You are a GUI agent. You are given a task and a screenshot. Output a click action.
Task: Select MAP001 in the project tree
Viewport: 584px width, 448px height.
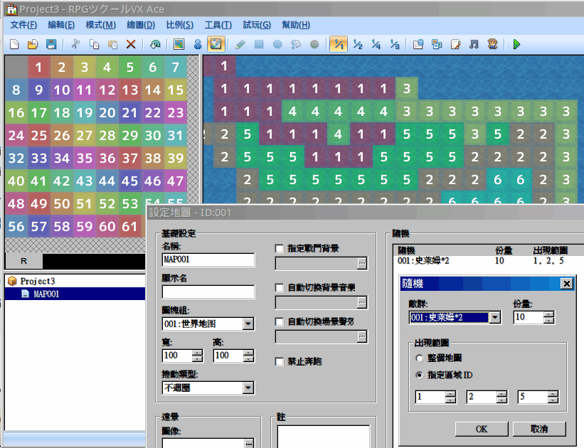46,294
